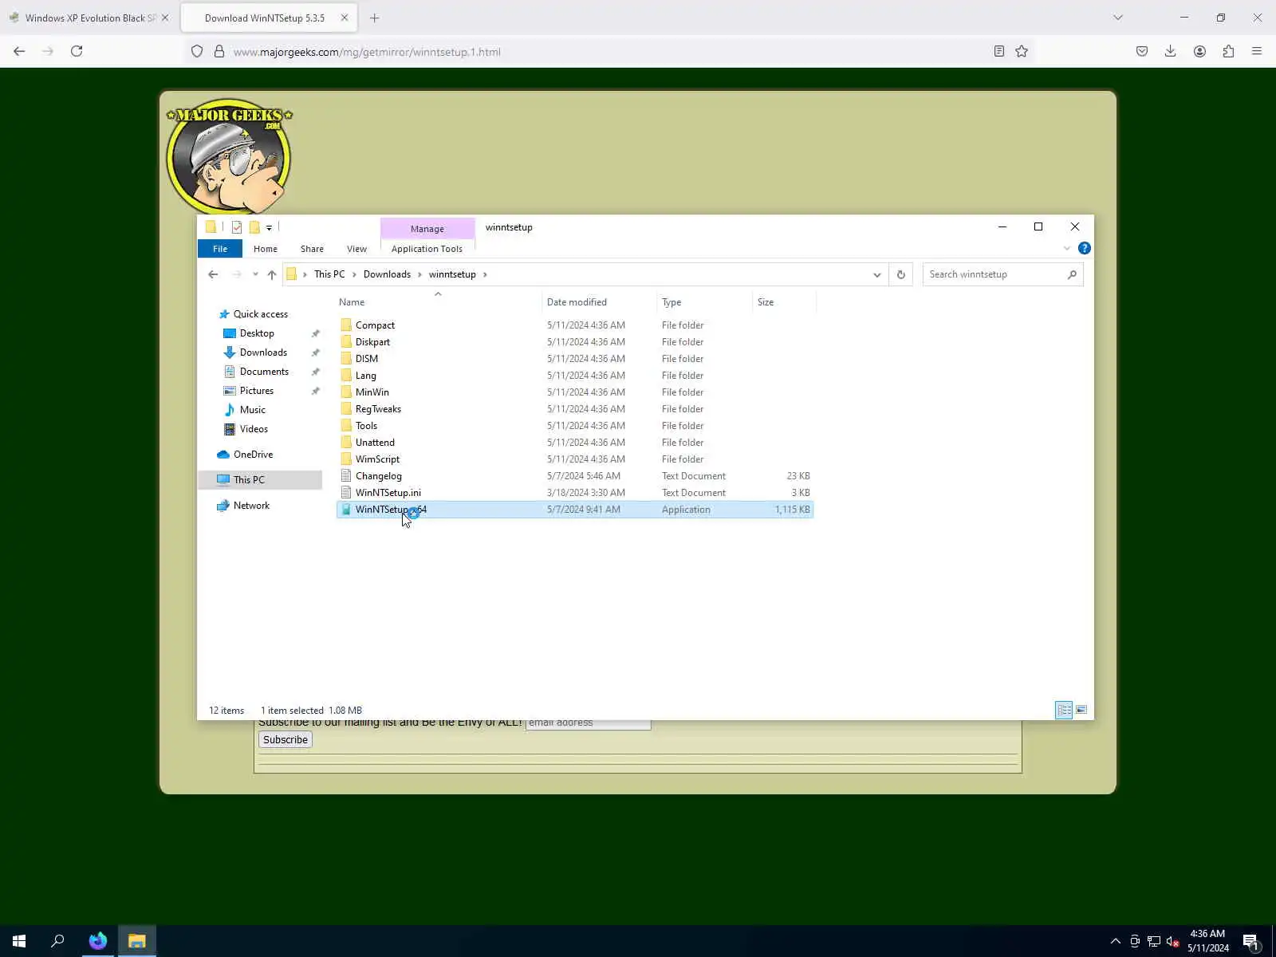This screenshot has height=957, width=1276.
Task: Select Network in the navigation pane
Action: pyautogui.click(x=251, y=506)
